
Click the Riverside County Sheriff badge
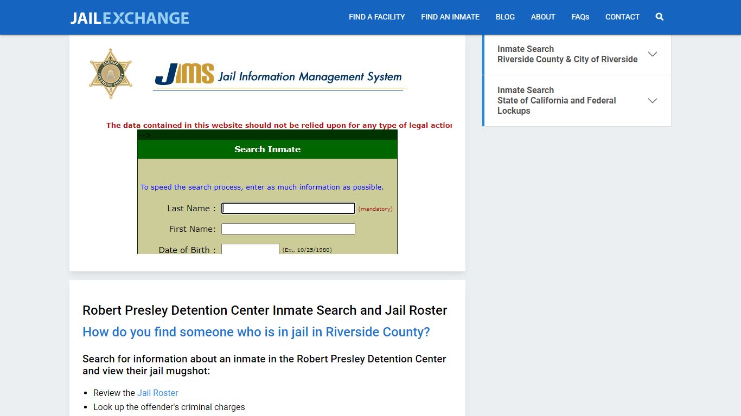pos(111,73)
